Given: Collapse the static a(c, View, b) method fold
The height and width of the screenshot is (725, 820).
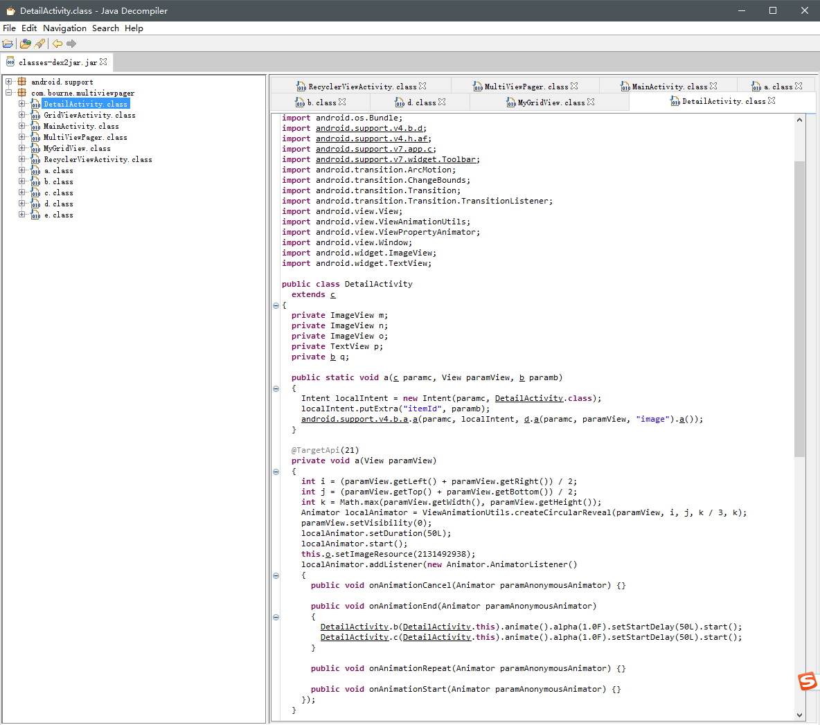Looking at the screenshot, I should click(x=276, y=389).
